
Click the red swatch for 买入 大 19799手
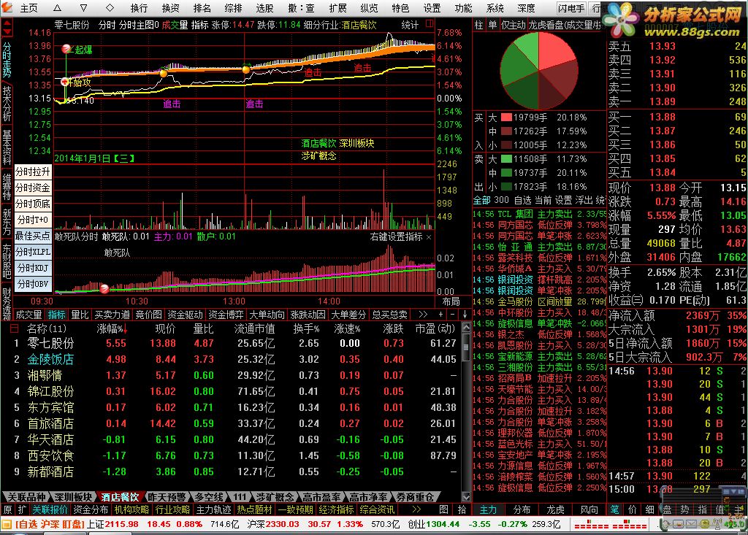coord(506,118)
